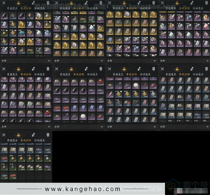Open the 活动道具 tab in bottom inventory panel
210x195 pixels.
click(x=39, y=140)
